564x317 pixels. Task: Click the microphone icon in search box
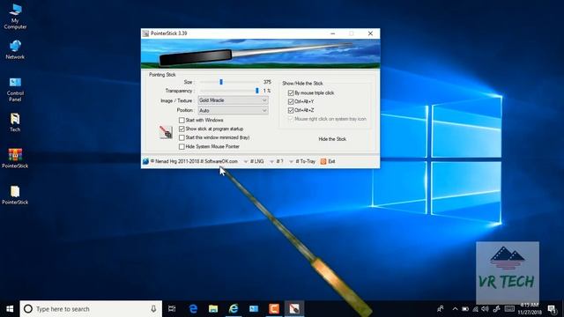(x=153, y=309)
